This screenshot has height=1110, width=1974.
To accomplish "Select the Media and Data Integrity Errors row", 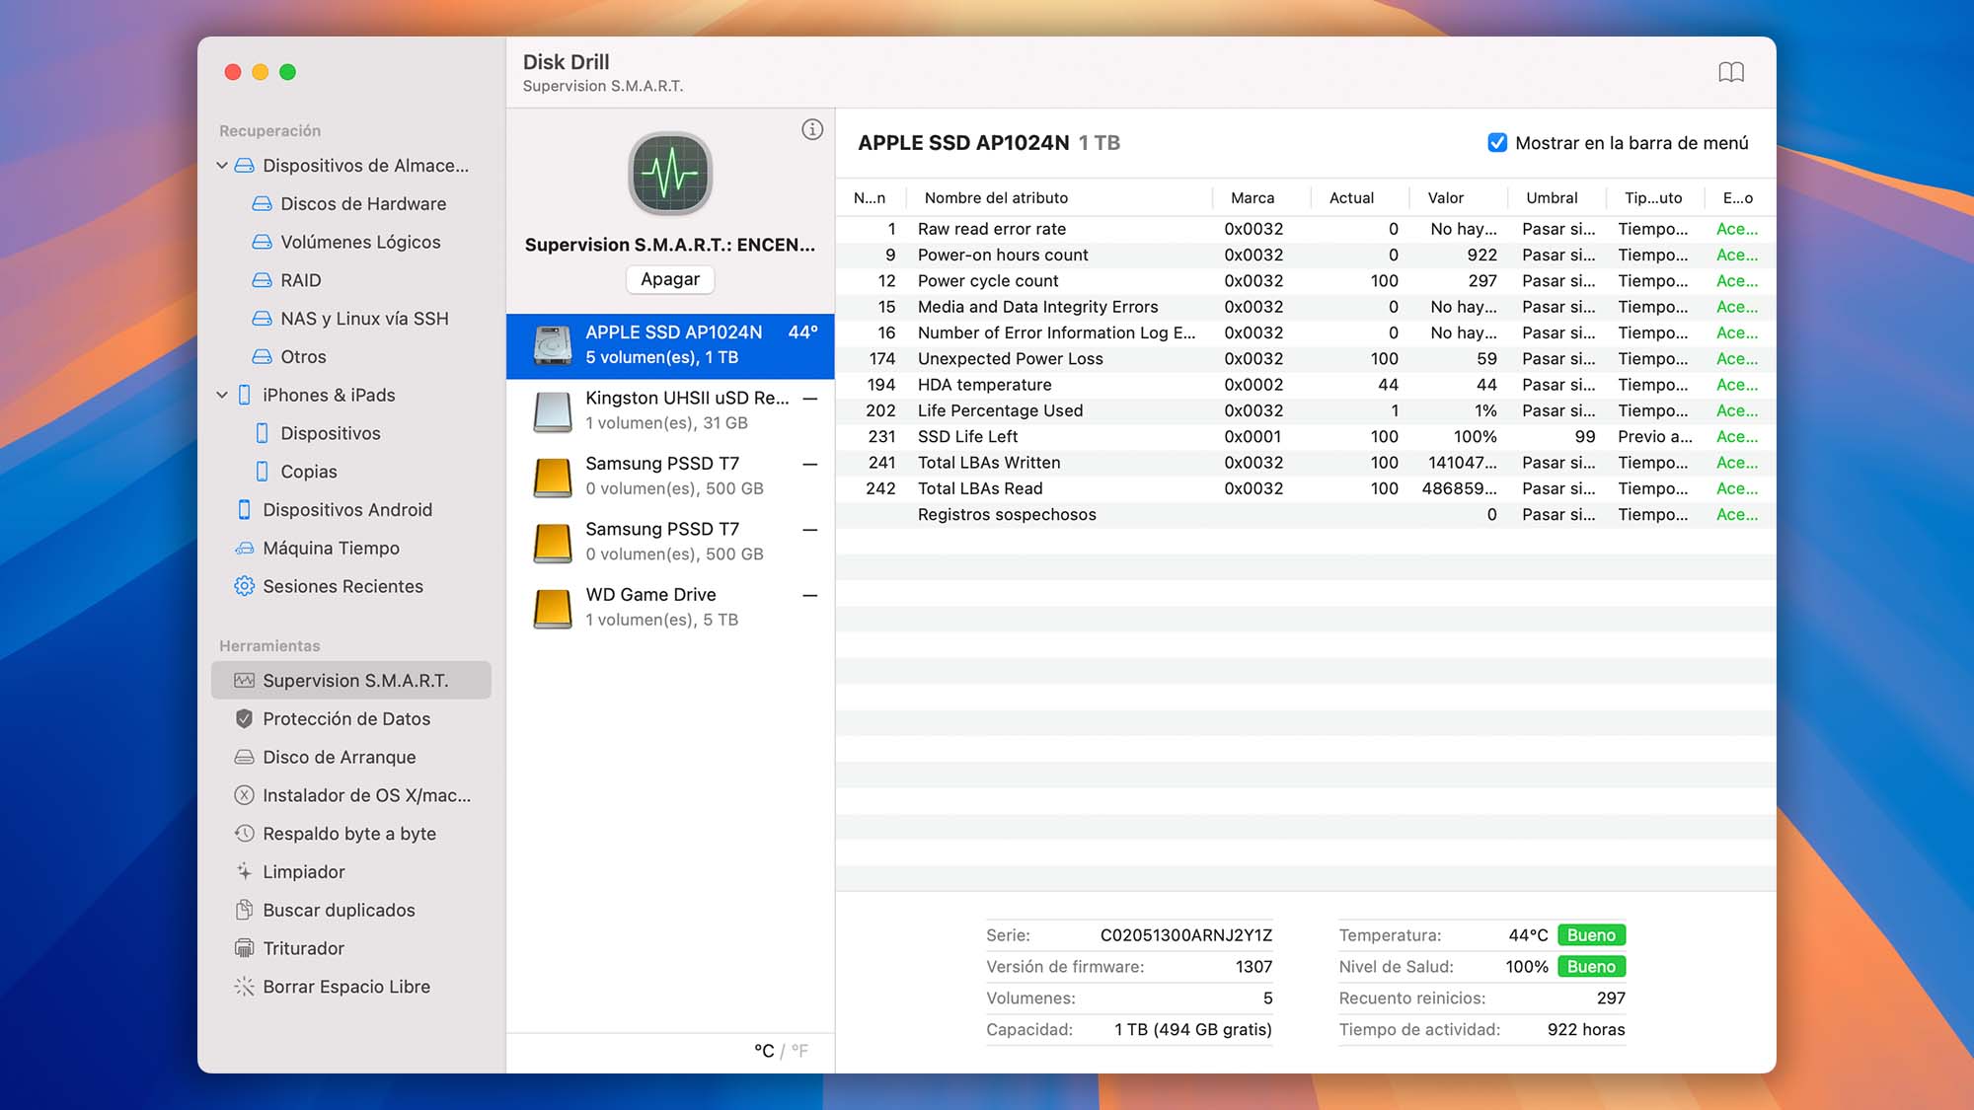I will pyautogui.click(x=1305, y=307).
